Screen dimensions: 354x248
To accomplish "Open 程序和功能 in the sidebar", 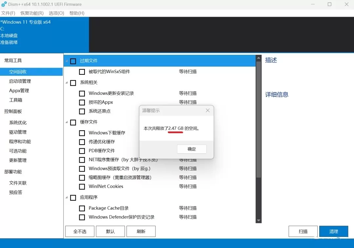I will tap(20, 142).
